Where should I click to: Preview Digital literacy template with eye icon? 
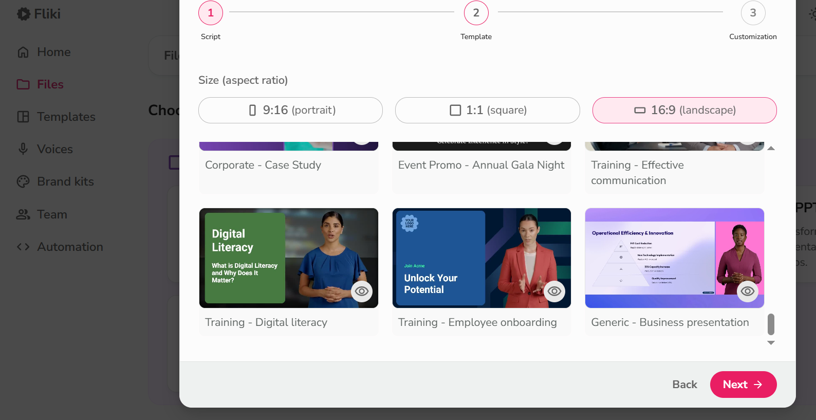coord(362,291)
